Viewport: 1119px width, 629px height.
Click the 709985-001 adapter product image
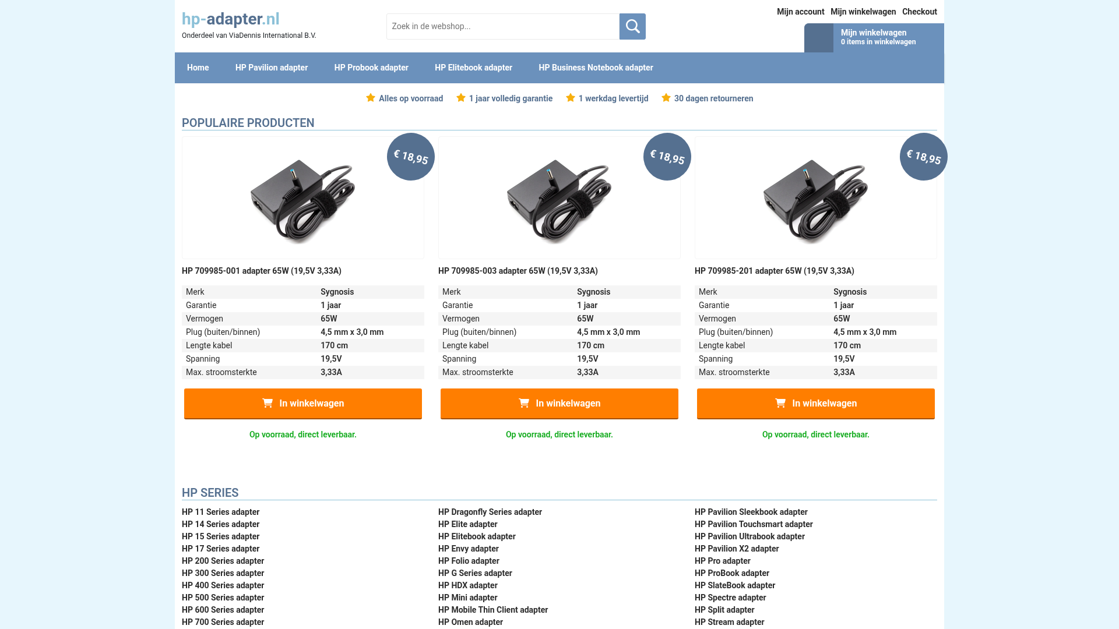[303, 198]
